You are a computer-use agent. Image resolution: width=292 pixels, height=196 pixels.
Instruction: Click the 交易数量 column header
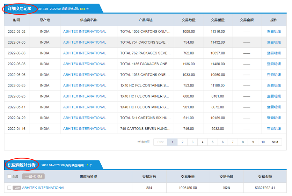(189, 20)
